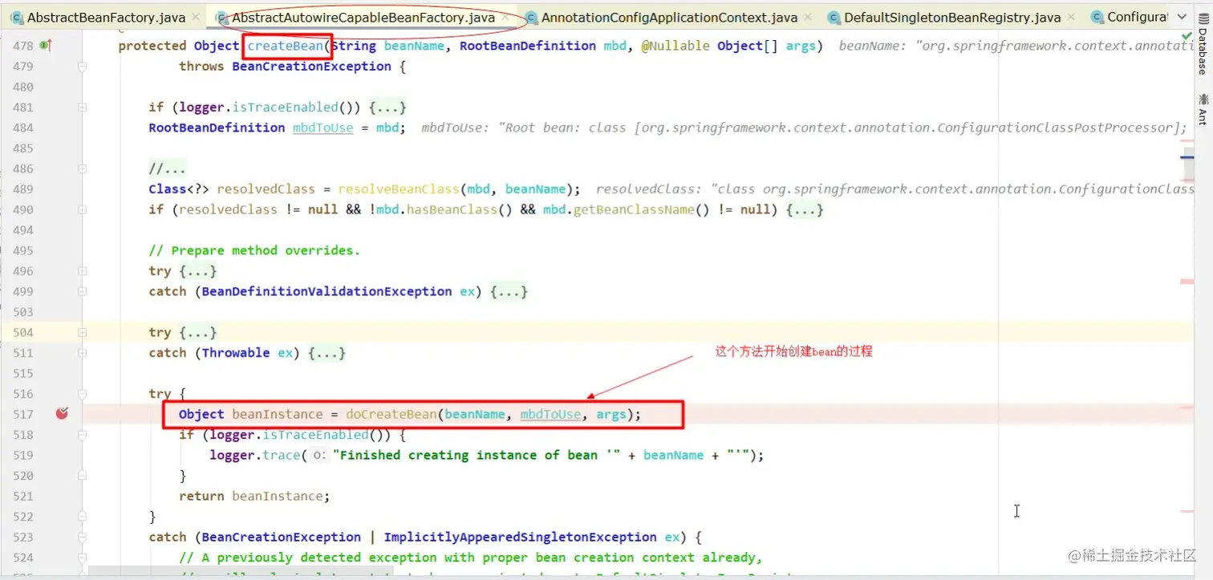Screen dimensions: 1213x580
Task: Click 'return beanInstance;' statement
Action: click(x=254, y=496)
